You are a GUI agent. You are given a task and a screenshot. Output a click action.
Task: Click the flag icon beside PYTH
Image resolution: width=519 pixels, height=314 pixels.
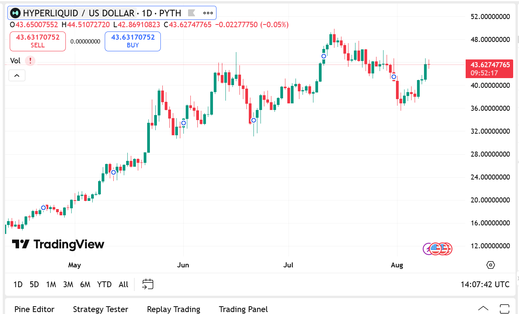pyautogui.click(x=191, y=13)
